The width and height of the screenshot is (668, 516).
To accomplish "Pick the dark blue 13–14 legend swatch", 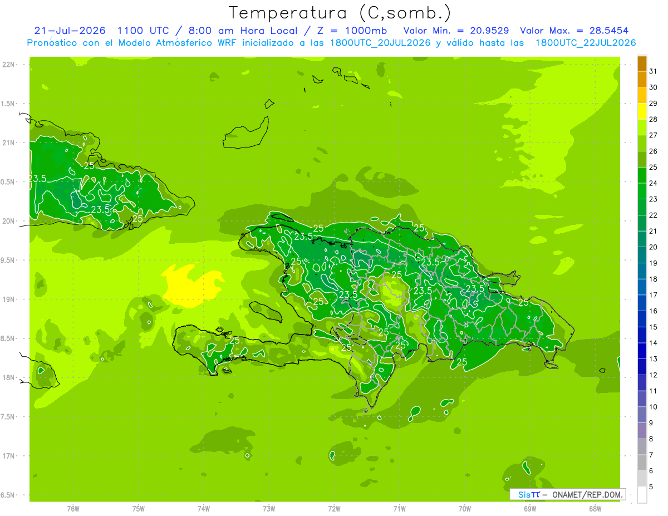I will [x=642, y=351].
